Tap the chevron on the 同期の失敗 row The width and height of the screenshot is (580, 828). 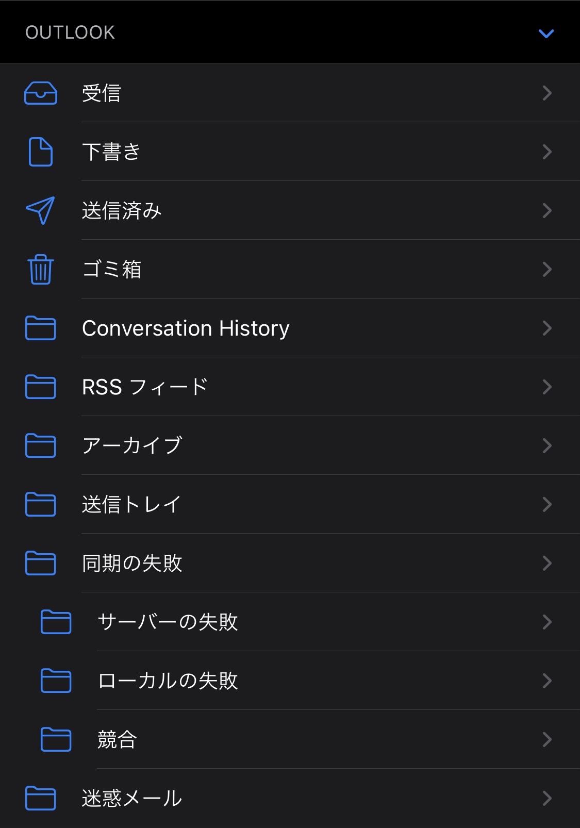(547, 564)
